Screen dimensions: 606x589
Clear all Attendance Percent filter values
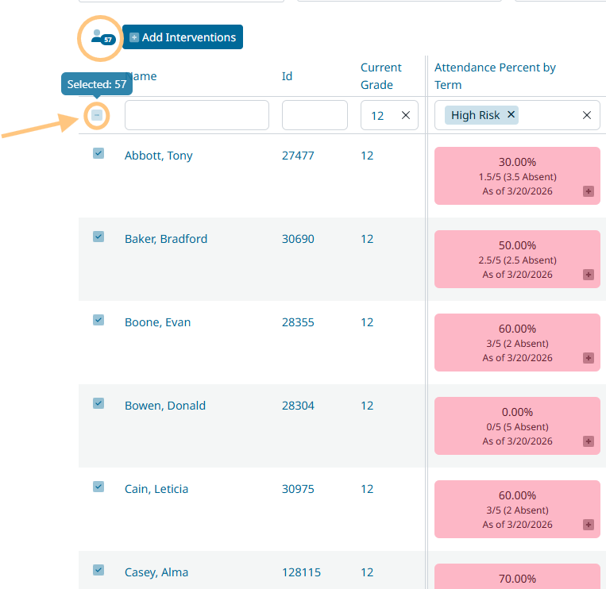click(x=587, y=115)
